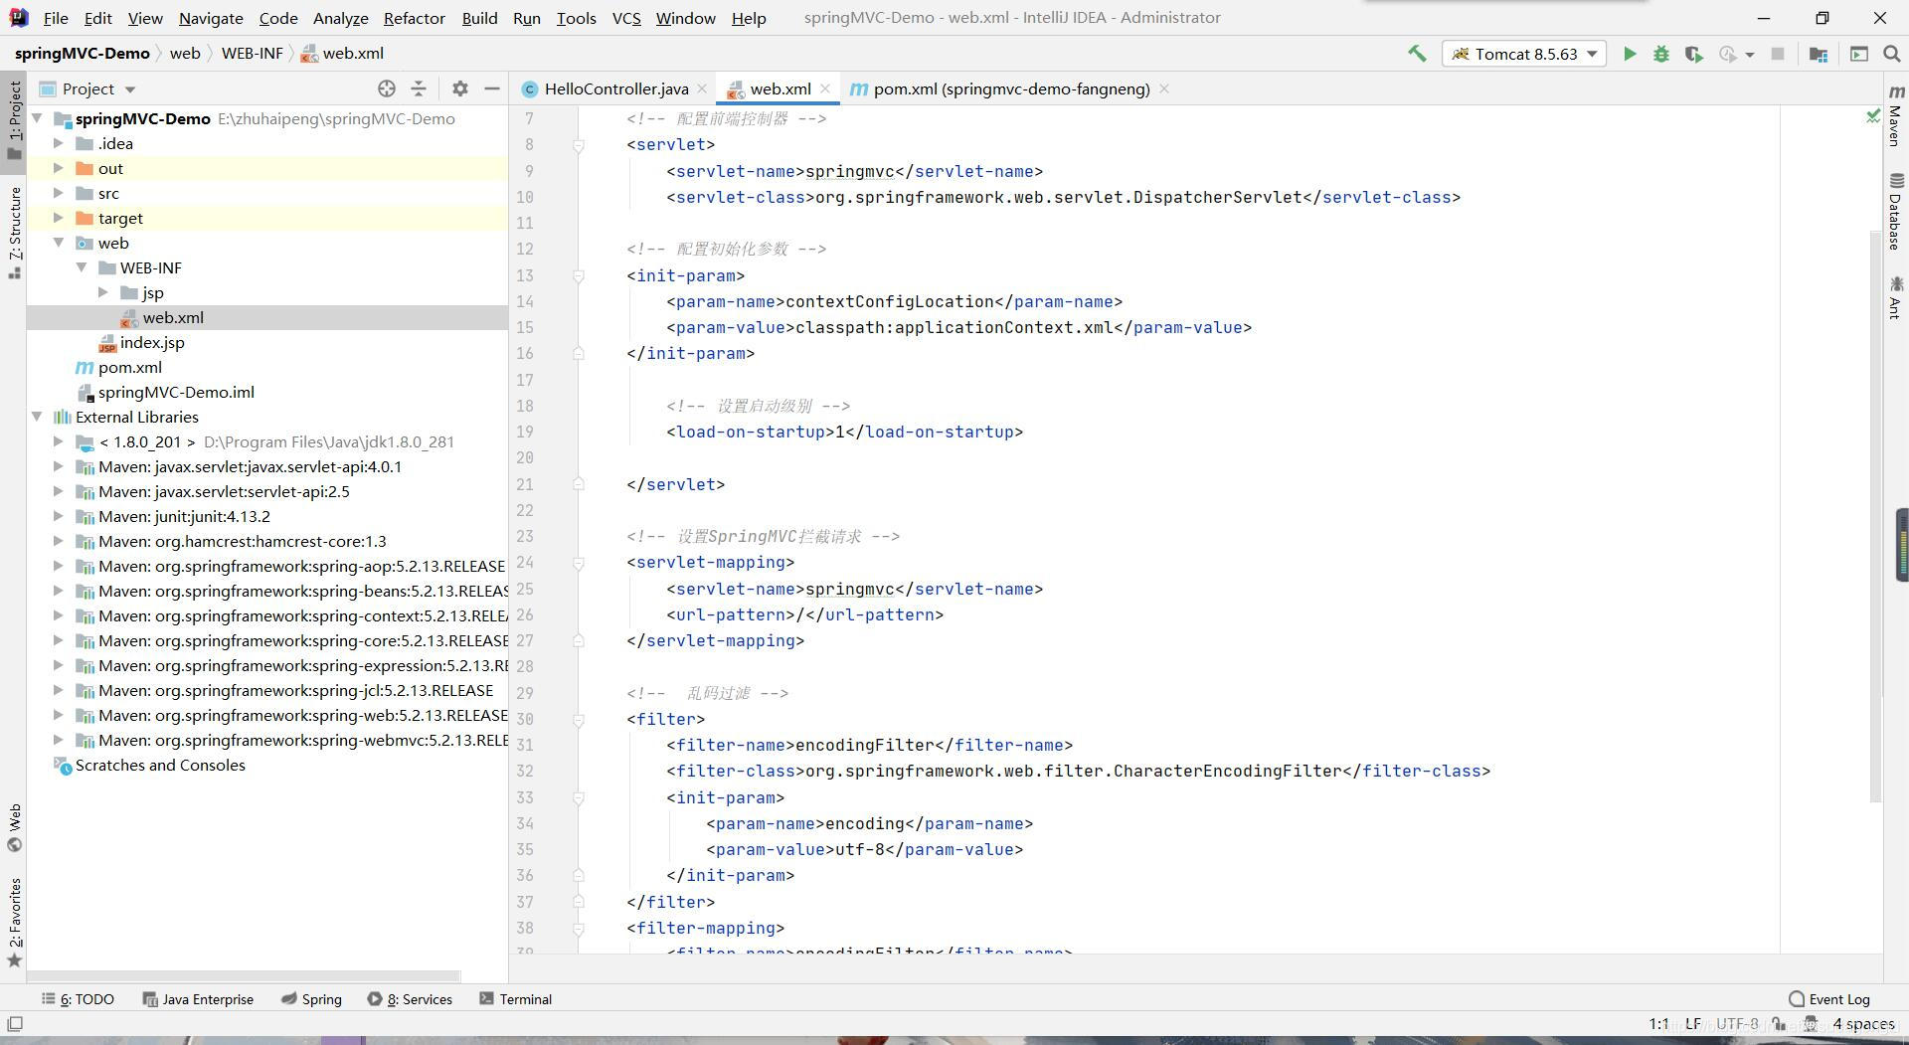Click UTF-8 encoding in status bar

[1737, 1023]
